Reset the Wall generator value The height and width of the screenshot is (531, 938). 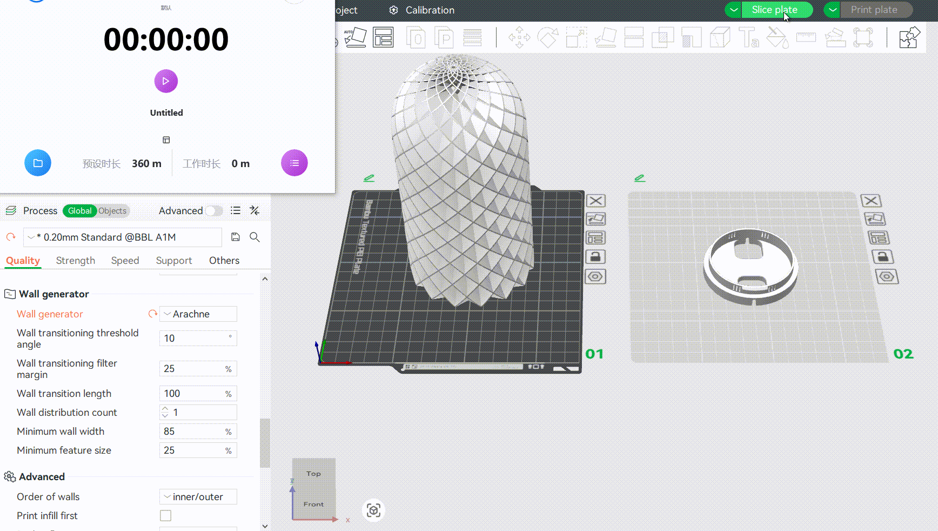pos(153,314)
